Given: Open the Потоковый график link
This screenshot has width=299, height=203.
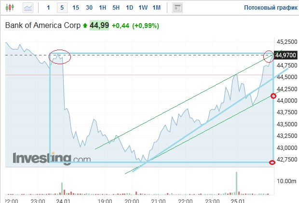Looking at the screenshot, I should click(271, 8).
